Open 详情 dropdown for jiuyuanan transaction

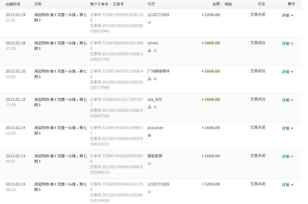click(287, 128)
